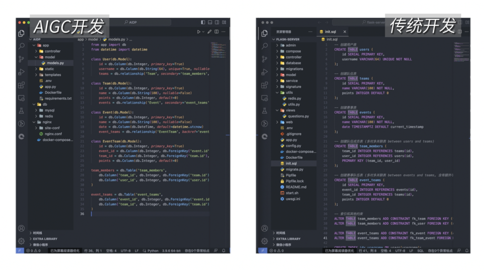Expand the mysql folder in AIDP explorer
This screenshot has height=270, width=484.
pyautogui.click(x=36, y=110)
